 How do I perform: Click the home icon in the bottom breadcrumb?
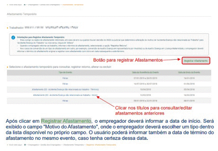coord(25,145)
